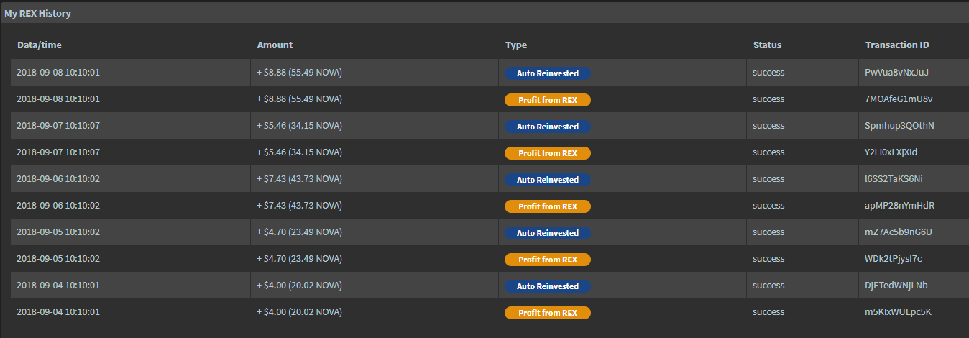969x338 pixels.
Task: Select amount + $4.70 on Auto Reinvested row
Action: 299,232
